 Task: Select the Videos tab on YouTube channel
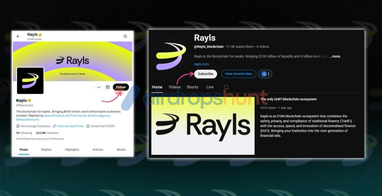174,87
